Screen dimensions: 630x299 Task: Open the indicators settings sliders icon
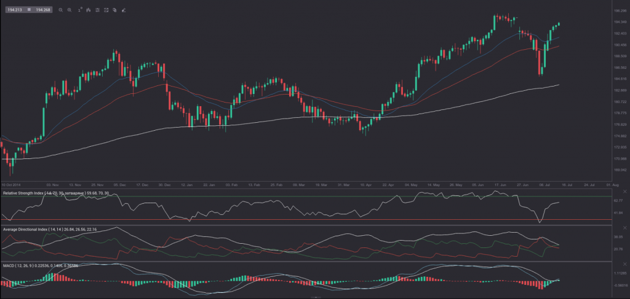pyautogui.click(x=98, y=10)
